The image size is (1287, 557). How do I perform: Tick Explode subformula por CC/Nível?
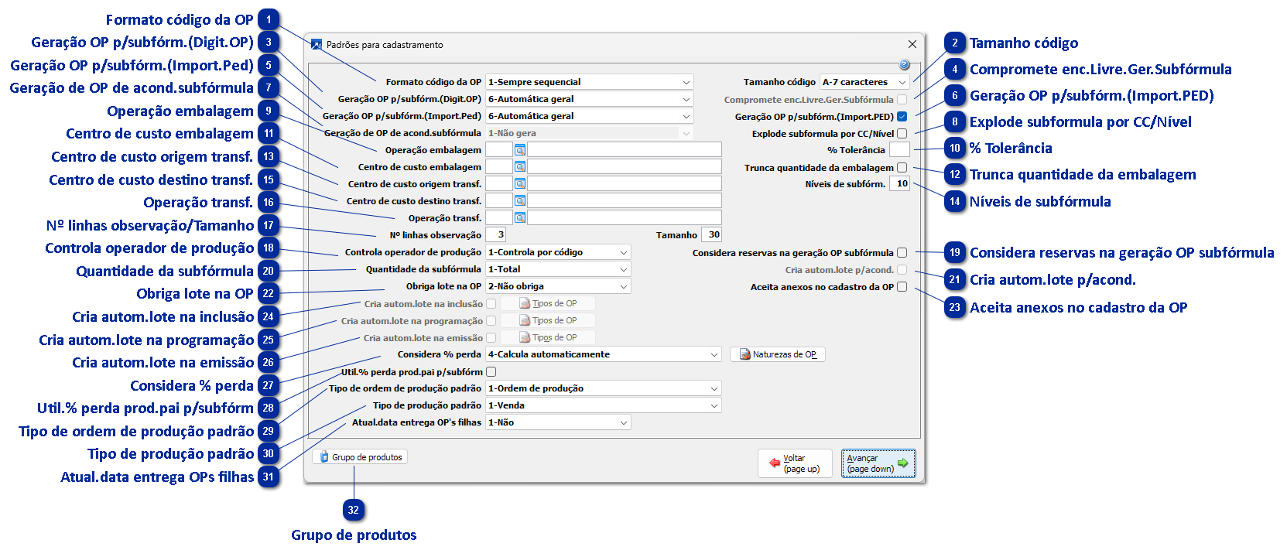[x=902, y=134]
